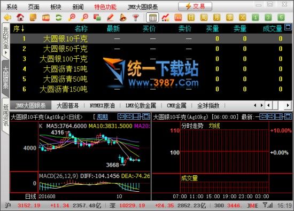Image resolution: width=294 pixels, height=211 pixels.
Task: Click the orange screen layout icon
Action: tap(46, 18)
